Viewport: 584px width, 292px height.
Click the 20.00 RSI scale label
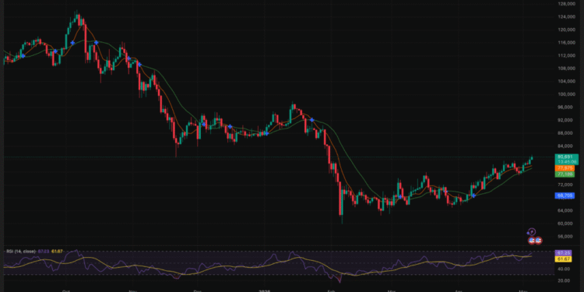[x=564, y=280]
